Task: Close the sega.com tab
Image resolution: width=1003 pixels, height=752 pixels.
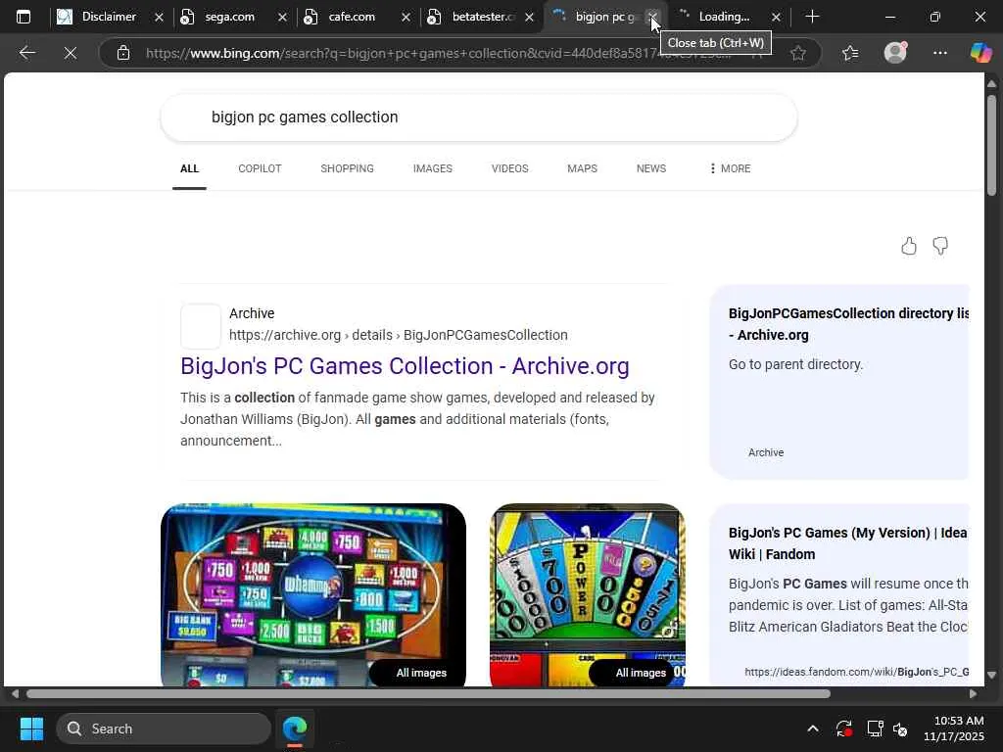Action: tap(282, 18)
